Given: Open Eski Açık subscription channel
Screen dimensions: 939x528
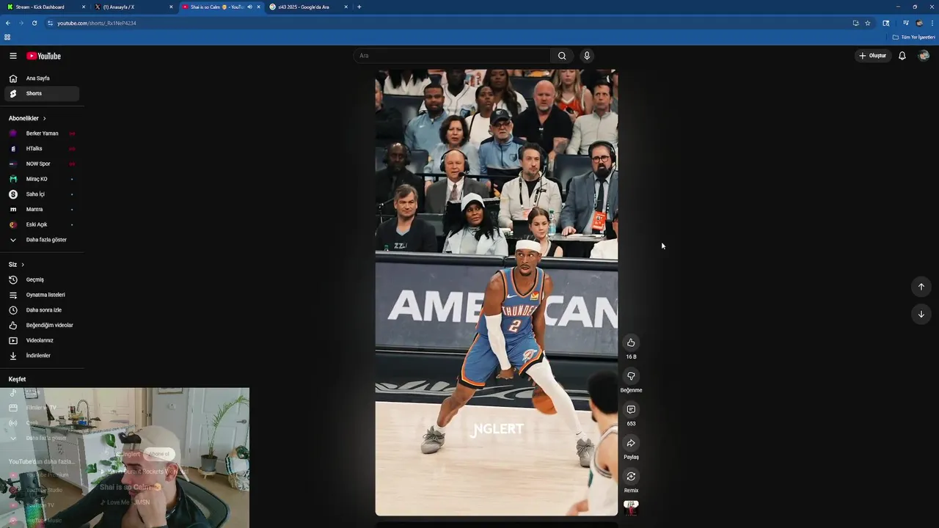Looking at the screenshot, I should pyautogui.click(x=42, y=224).
